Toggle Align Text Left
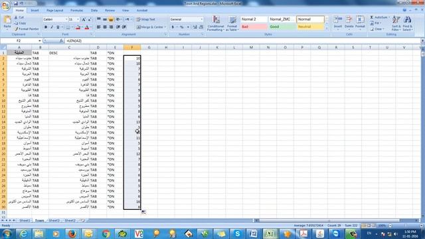This screenshot has width=425, height=239. [x=99, y=27]
